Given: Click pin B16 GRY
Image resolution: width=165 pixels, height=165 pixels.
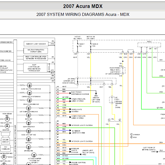Looking at the screenshot, I should point(61,161).
